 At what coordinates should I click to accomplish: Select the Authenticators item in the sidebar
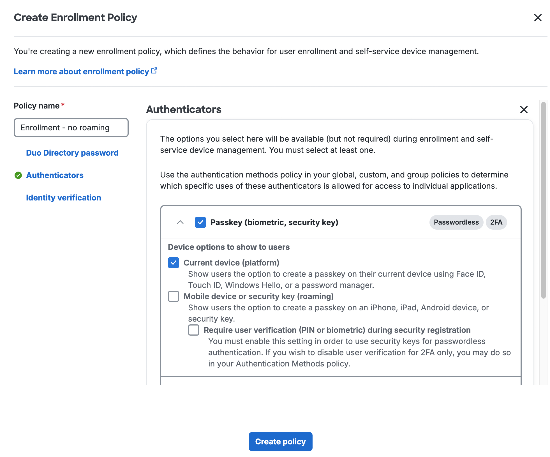[55, 175]
